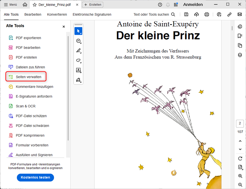Zoom out with magnifier minus
This screenshot has width=246, height=189.
click(x=240, y=185)
